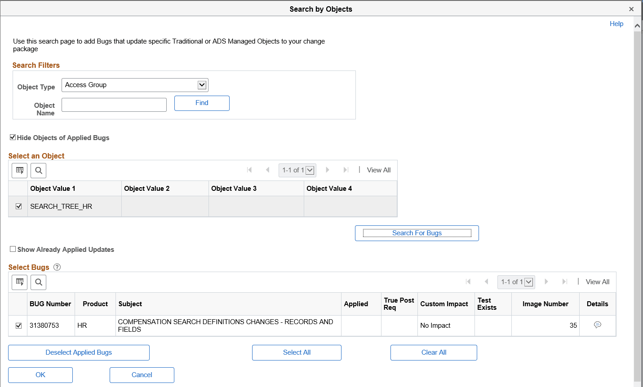Open the grid action menu for Select an Object
The width and height of the screenshot is (643, 387).
(19, 170)
